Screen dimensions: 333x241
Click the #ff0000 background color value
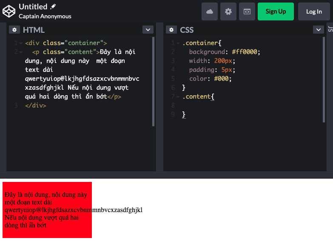pos(245,52)
